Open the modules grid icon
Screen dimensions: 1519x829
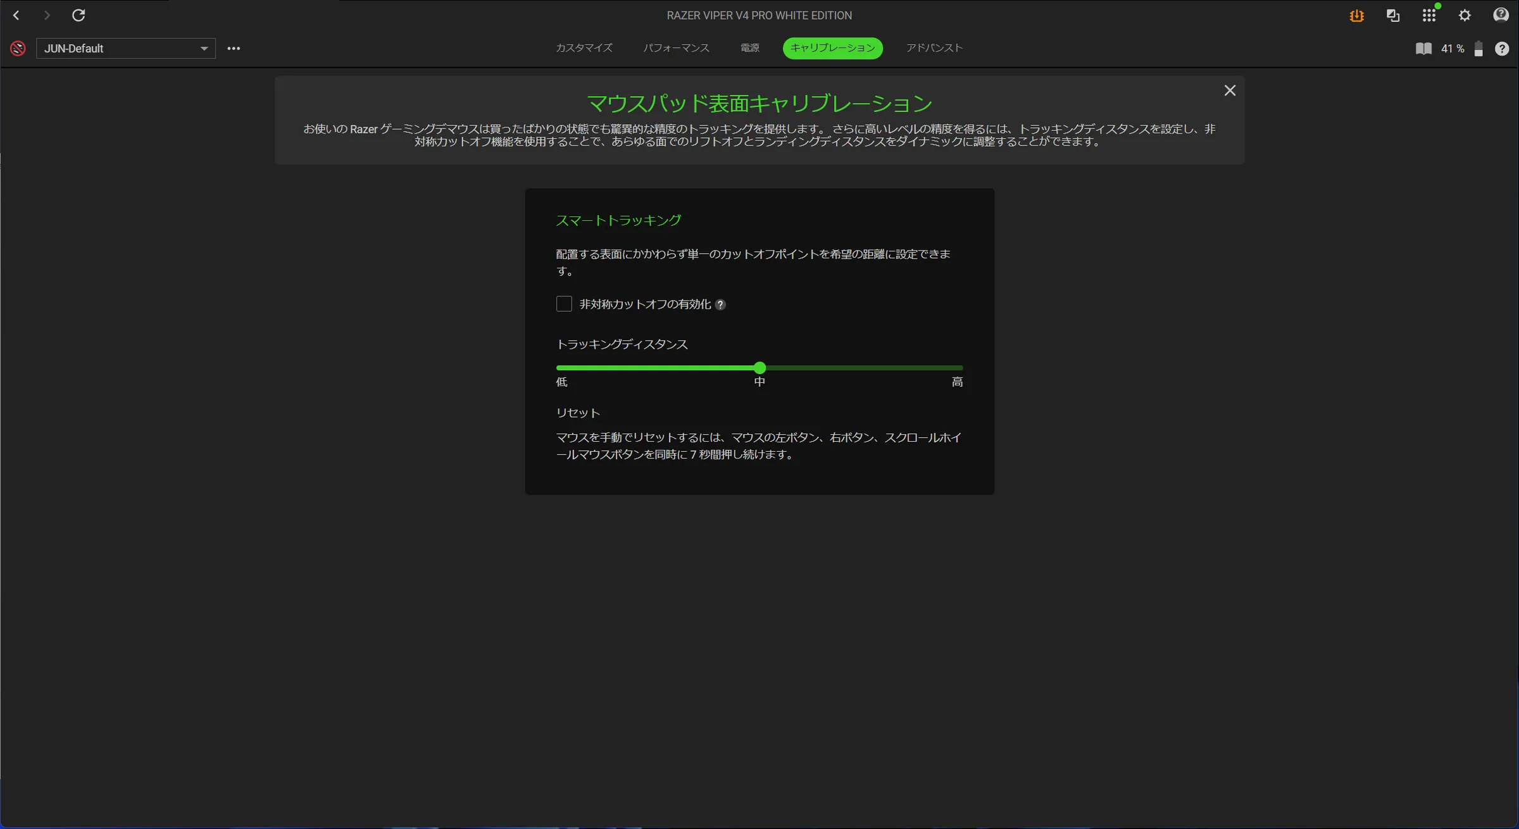click(x=1429, y=16)
